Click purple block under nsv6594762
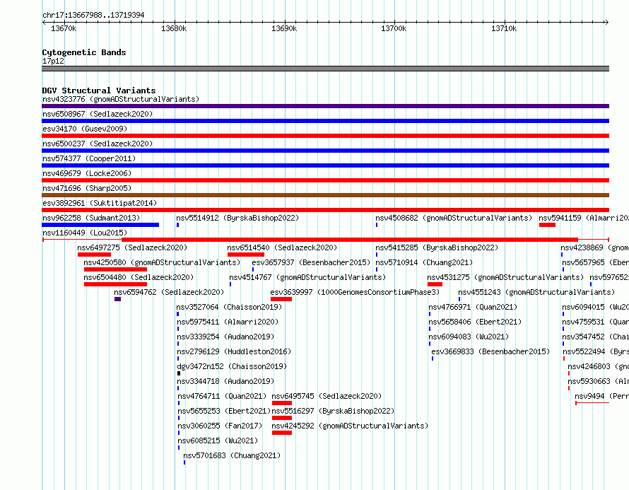 (117, 299)
